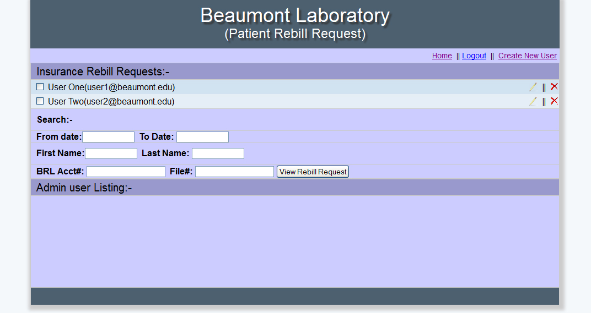Viewport: 591px width, 313px height.
Task: Edit User Two using the pencil icon
Action: 533,101
